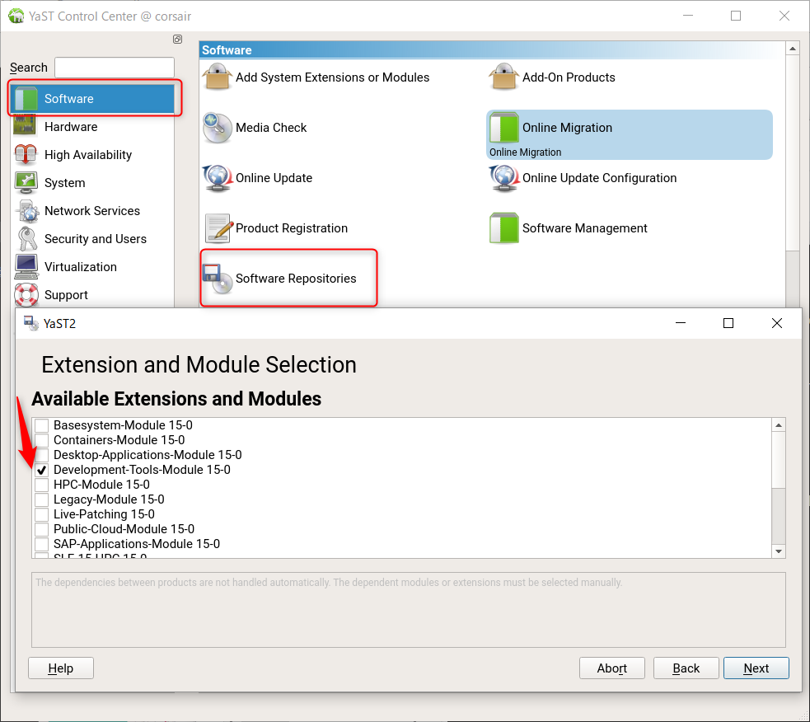Proceed with the Next button
This screenshot has height=722, width=810.
tap(756, 668)
